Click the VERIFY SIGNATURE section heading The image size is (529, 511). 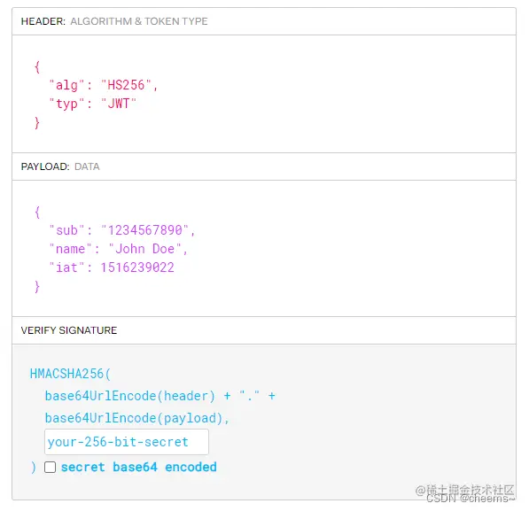69,330
